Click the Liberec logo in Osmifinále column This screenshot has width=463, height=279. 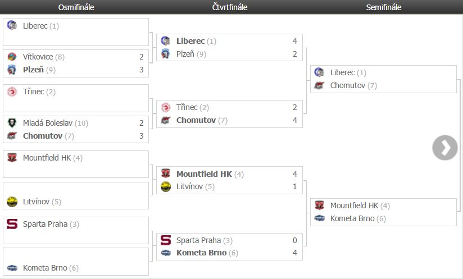[11, 25]
